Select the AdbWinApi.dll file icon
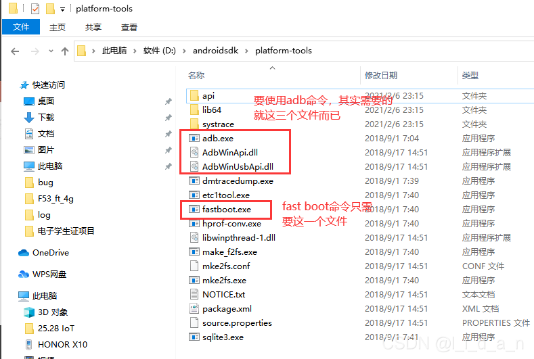 click(x=194, y=152)
